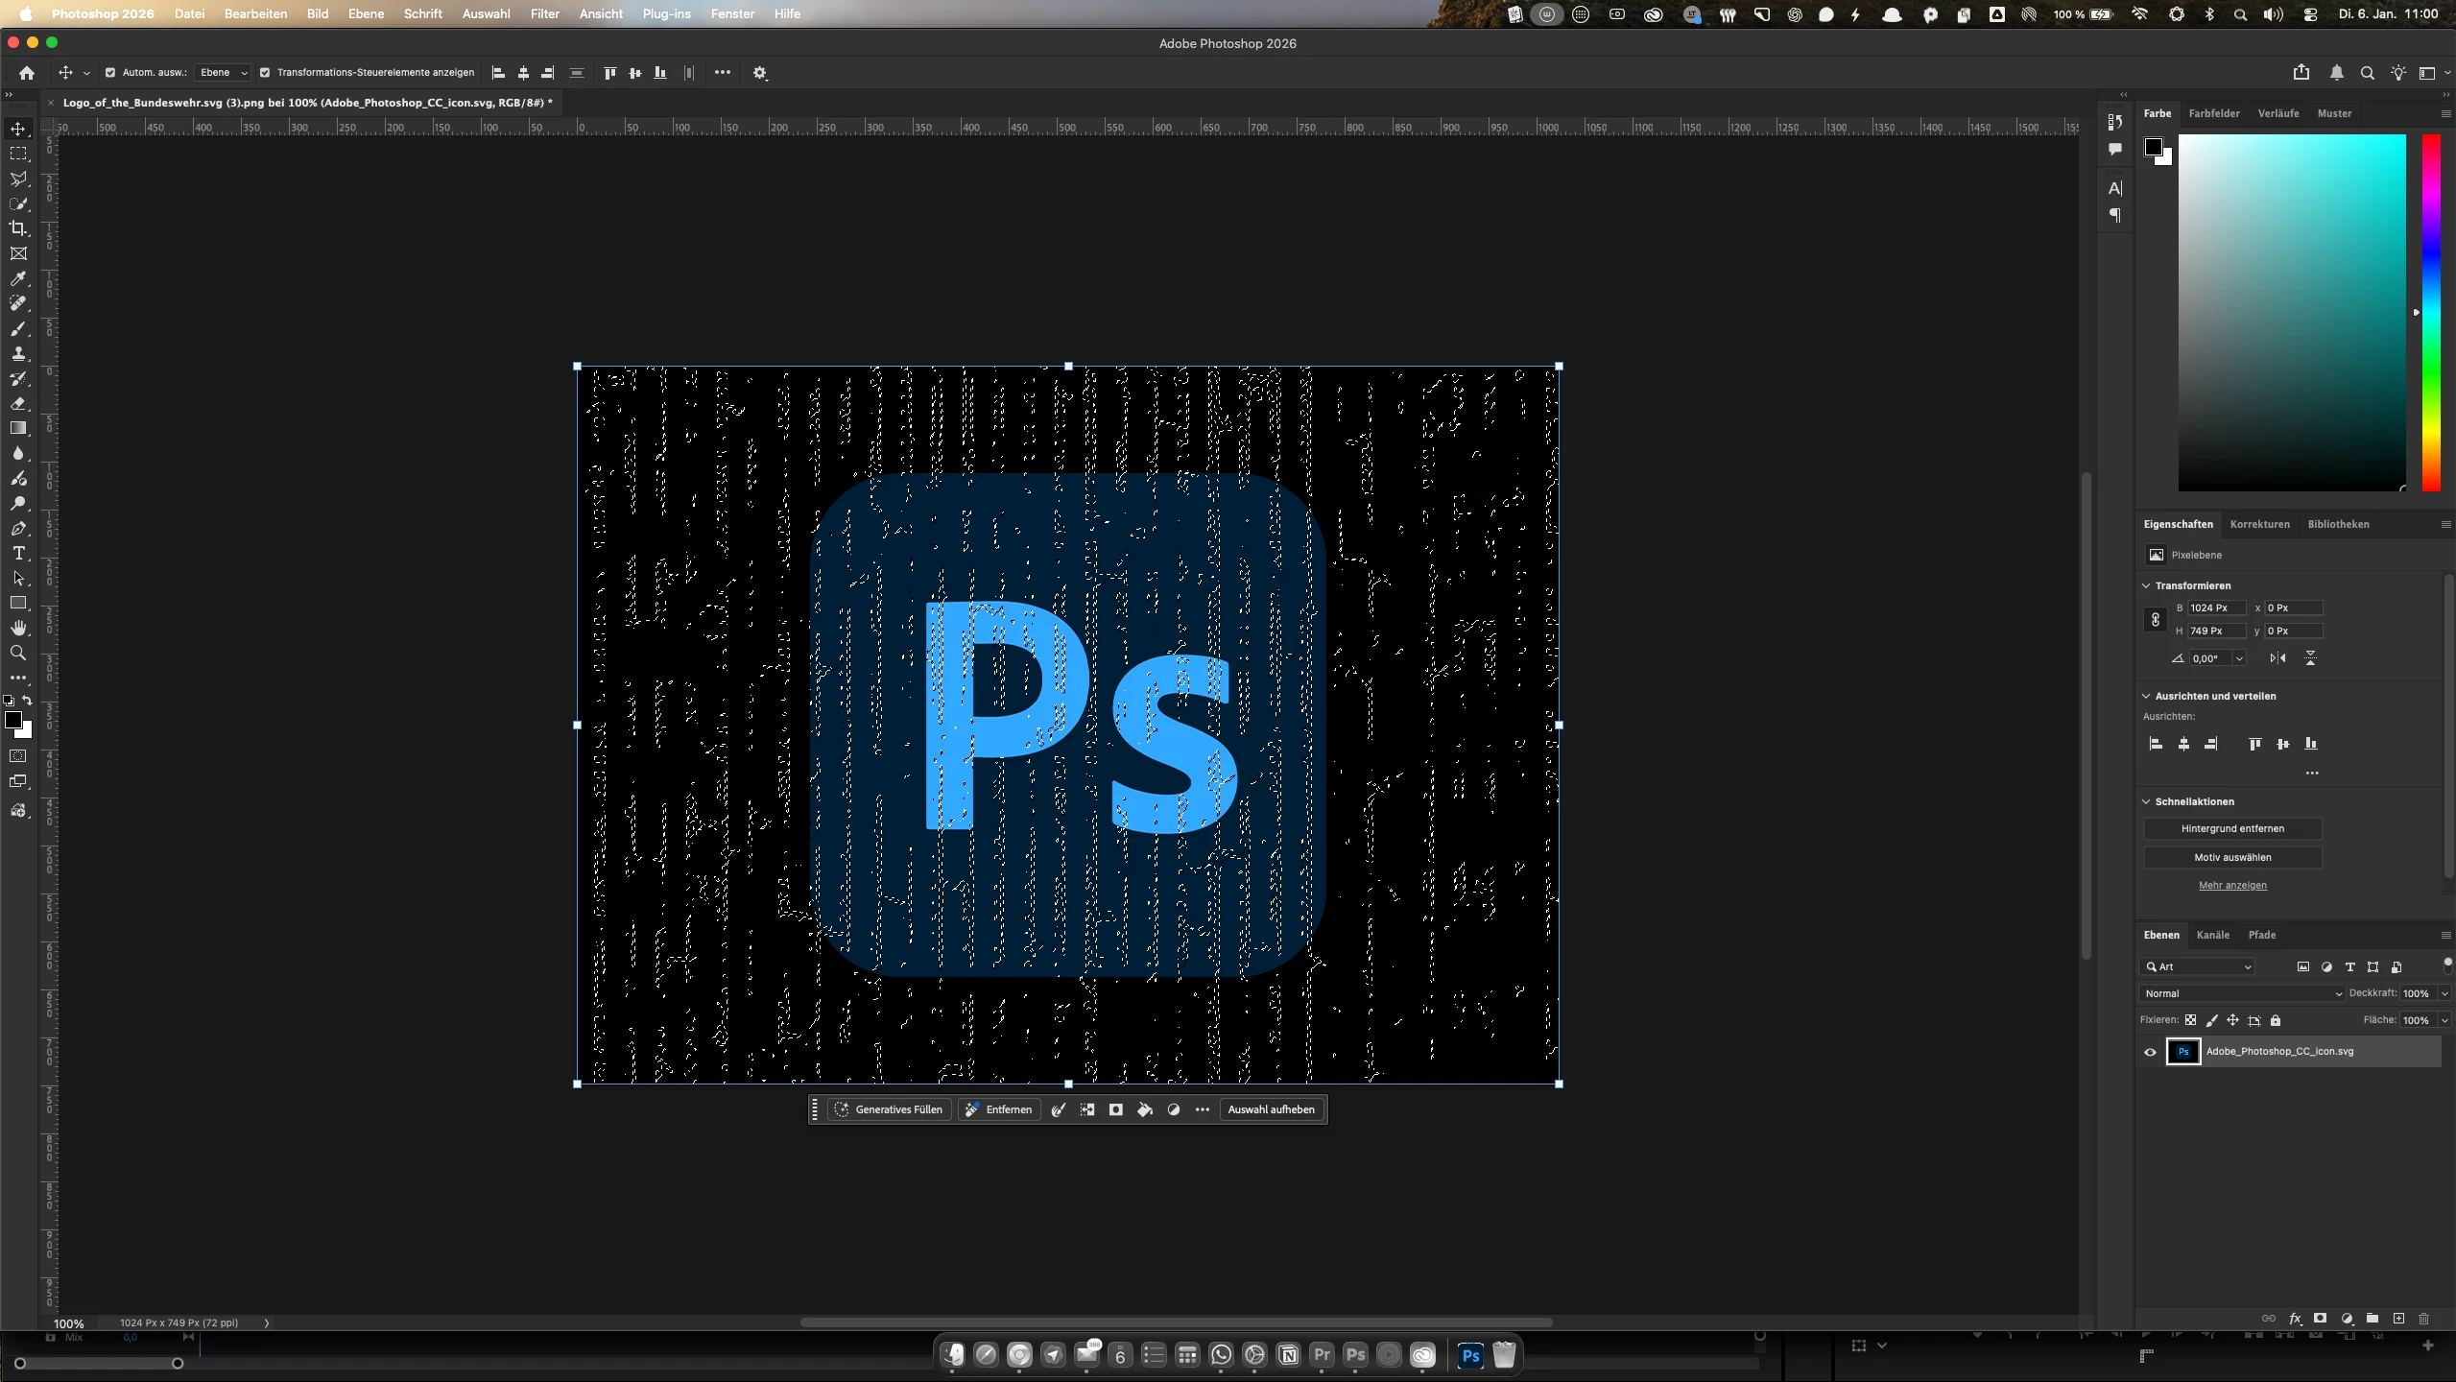The width and height of the screenshot is (2456, 1382).
Task: Open the Photoshop search magnifier icon
Action: (2368, 73)
